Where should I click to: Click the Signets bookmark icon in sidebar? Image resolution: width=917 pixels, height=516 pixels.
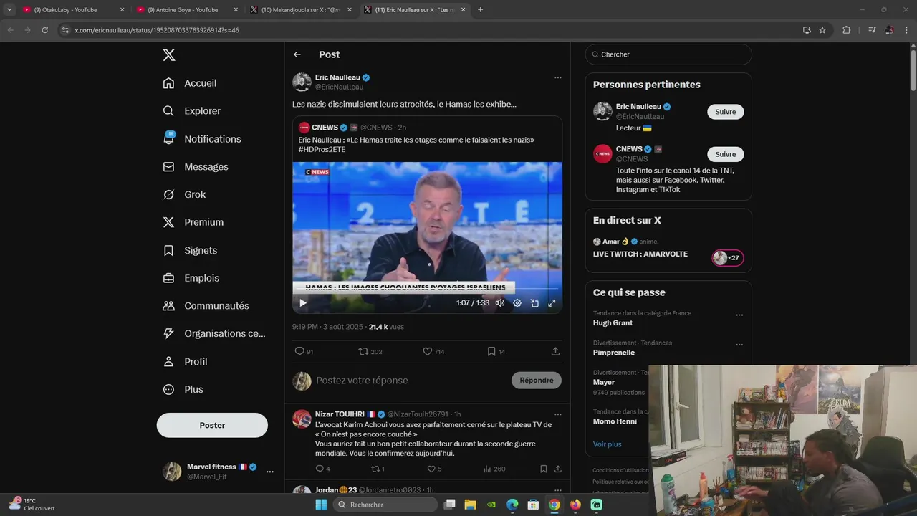[168, 250]
